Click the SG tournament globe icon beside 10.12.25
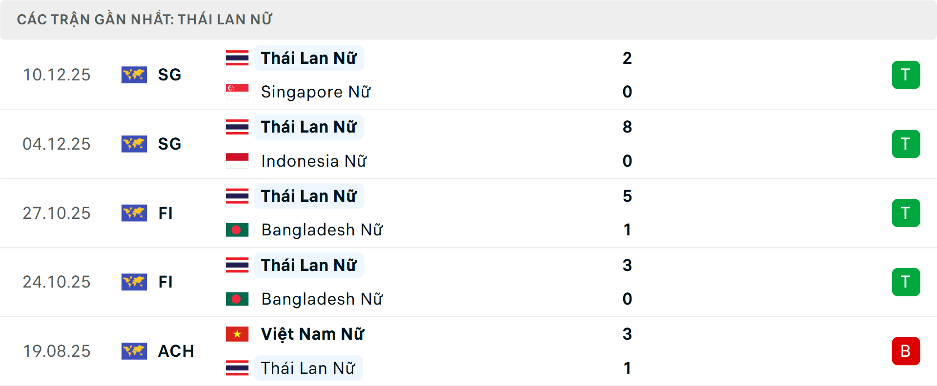 tap(134, 75)
